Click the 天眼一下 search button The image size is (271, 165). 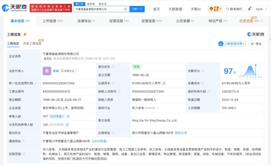click(x=137, y=9)
